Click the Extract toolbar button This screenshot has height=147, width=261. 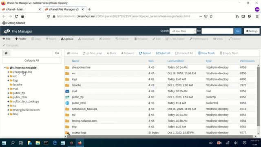point(234,39)
